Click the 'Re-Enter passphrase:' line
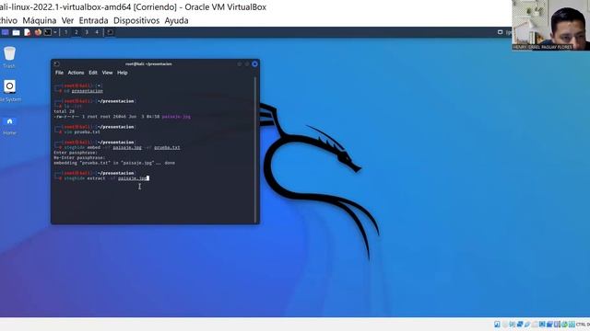This screenshot has height=331, width=590. pos(79,158)
